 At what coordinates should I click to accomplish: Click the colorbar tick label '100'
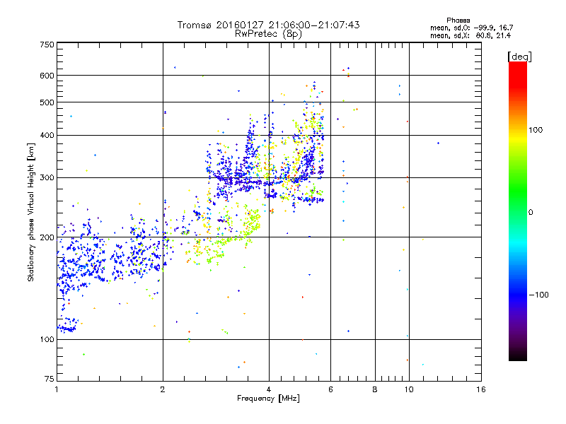coord(536,130)
